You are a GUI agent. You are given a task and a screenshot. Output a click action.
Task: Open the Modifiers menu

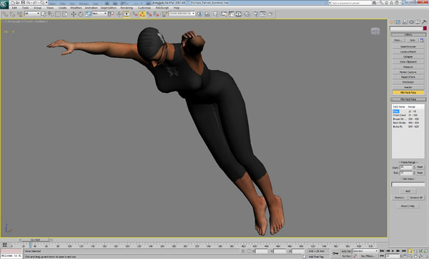pos(76,8)
